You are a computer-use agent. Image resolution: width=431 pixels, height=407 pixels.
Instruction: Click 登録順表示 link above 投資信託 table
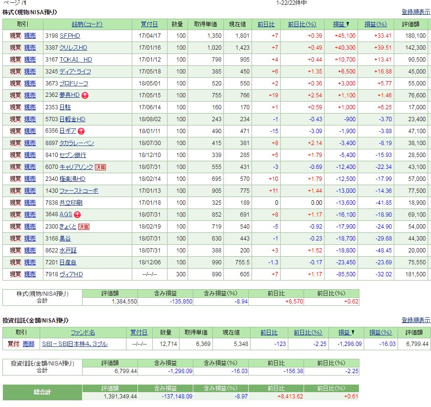416,320
